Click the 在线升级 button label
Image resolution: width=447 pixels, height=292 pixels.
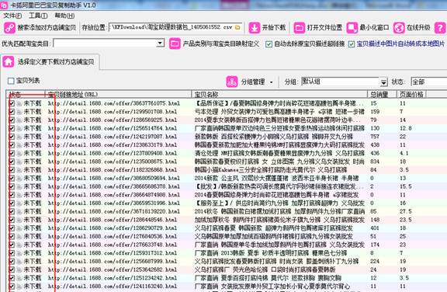pyautogui.click(x=418, y=28)
